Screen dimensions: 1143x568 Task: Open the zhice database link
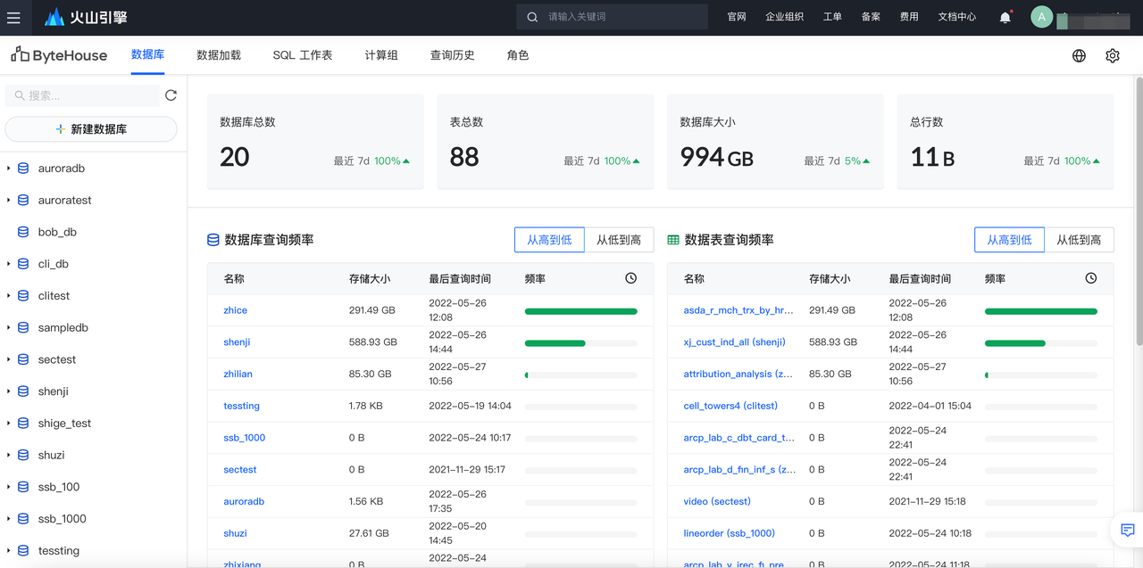click(x=235, y=310)
